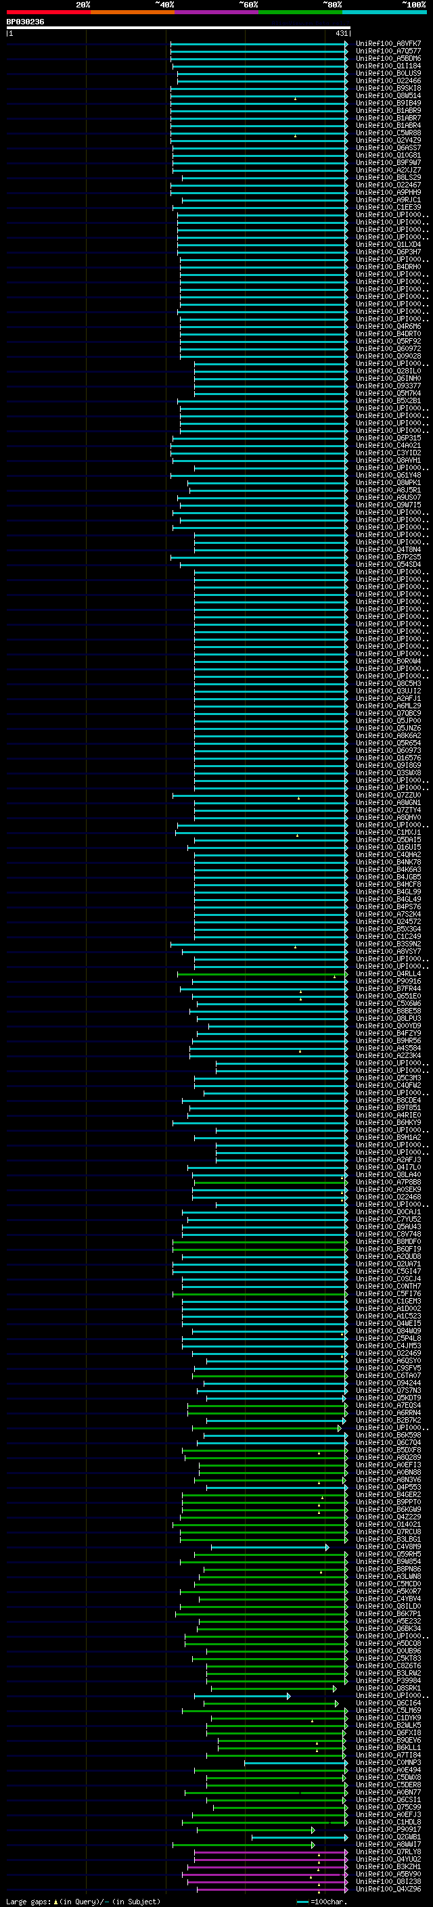Screen dimensions: 433x1907
Task: Click the UniRef100_B8MDF0 entry
Action: (388, 1241)
